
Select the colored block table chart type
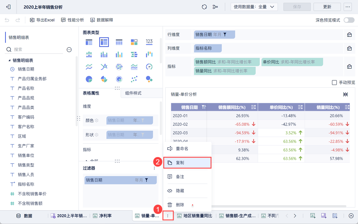tap(134, 42)
